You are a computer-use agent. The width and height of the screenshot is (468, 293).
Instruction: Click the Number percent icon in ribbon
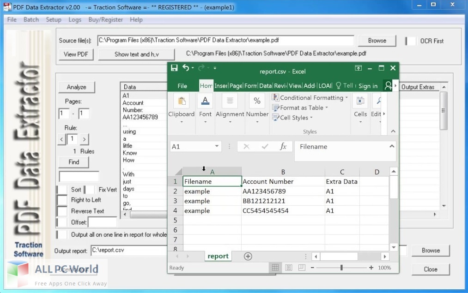point(257,101)
